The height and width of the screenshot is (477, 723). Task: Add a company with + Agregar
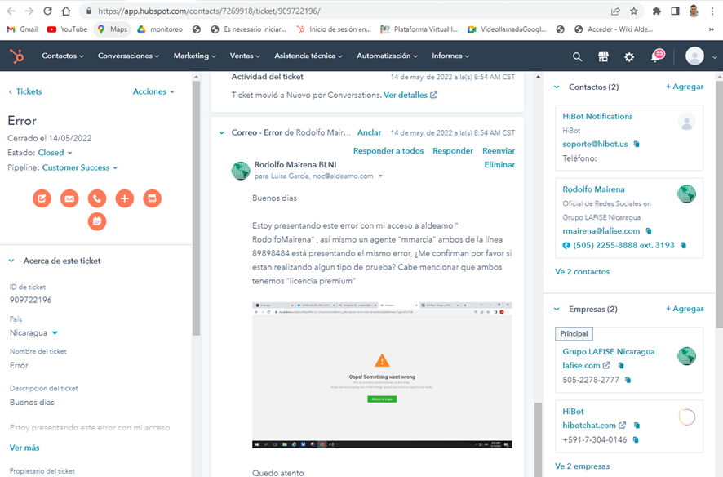pyautogui.click(x=685, y=309)
